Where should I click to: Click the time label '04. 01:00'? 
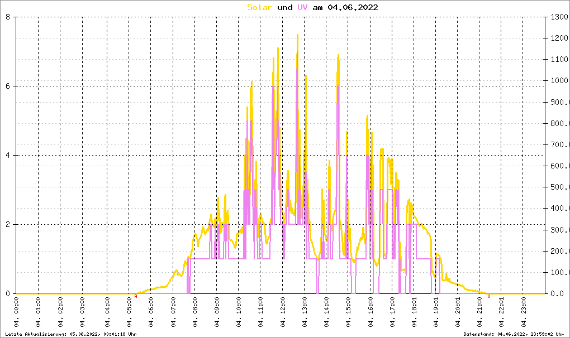38,312
